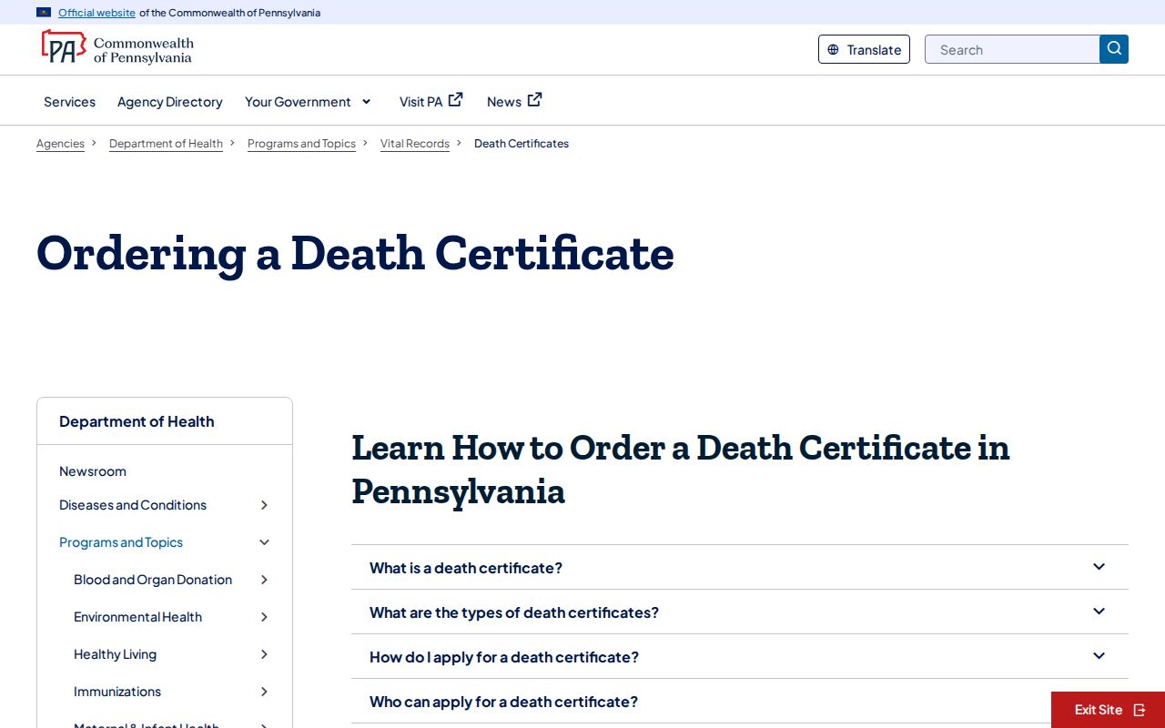
Task: Expand 'Who can apply for a death certificate?'
Action: (x=740, y=701)
